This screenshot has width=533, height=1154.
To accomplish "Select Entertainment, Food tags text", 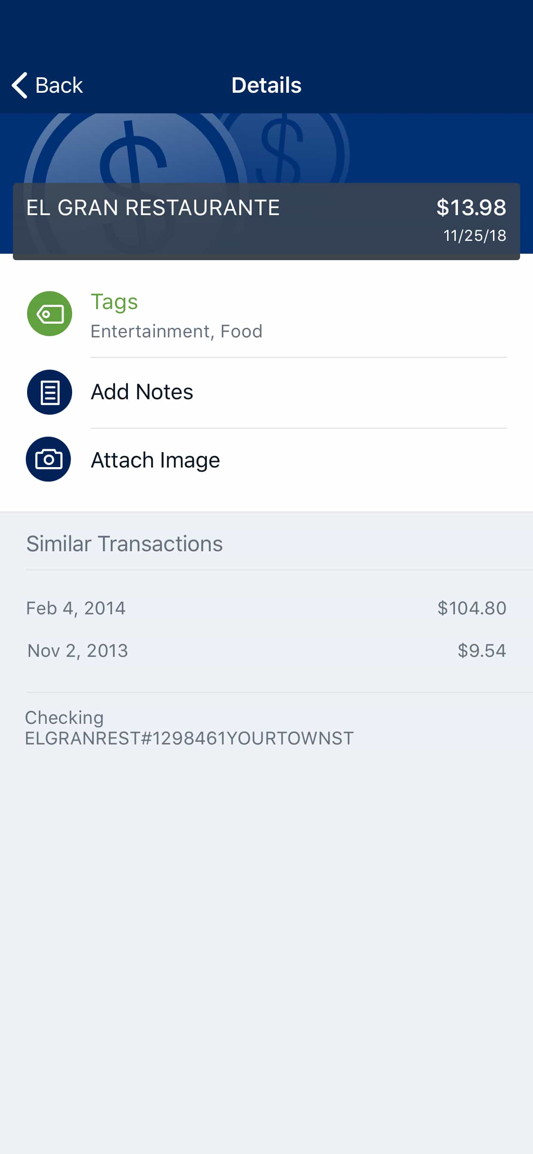I will pos(176,331).
